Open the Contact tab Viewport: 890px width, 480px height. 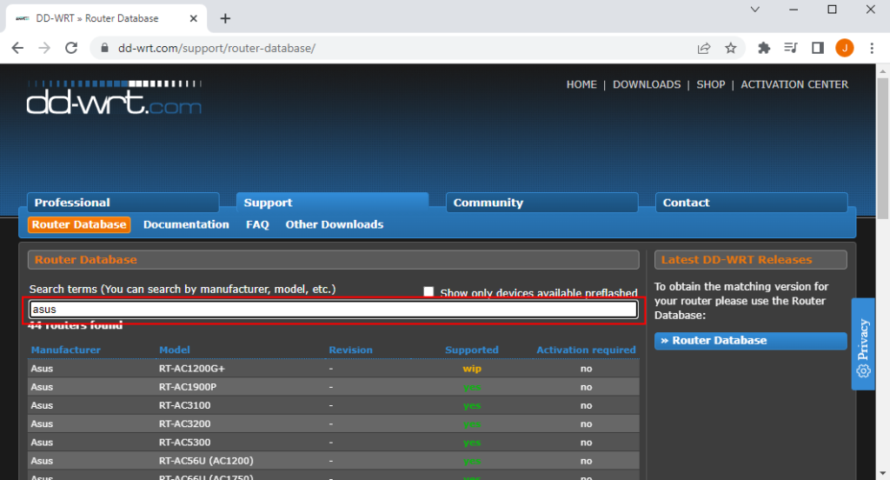[752, 203]
